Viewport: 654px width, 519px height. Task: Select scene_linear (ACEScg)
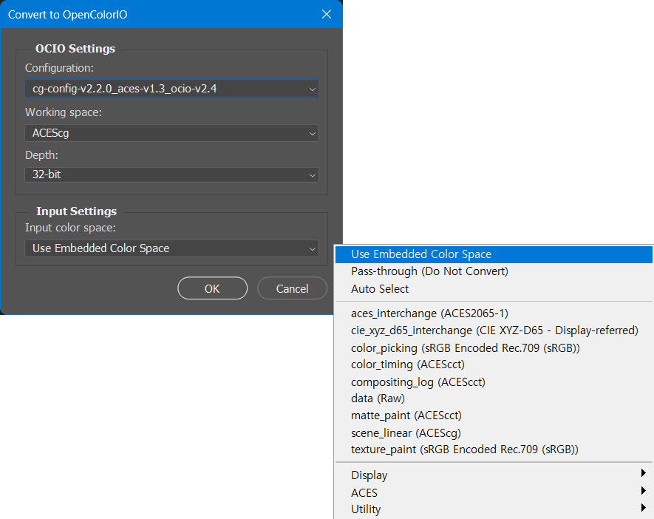point(494,432)
